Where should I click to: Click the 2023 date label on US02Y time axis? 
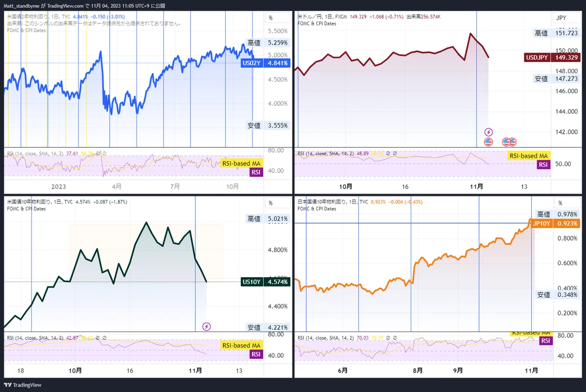(x=59, y=186)
